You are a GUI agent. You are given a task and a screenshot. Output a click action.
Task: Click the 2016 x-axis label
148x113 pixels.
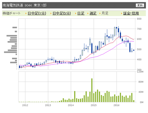[117, 105]
